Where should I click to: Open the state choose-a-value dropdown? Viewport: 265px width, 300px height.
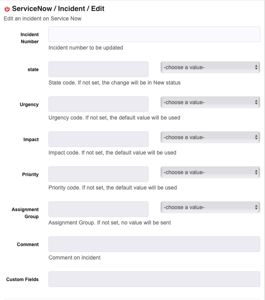(x=210, y=67)
